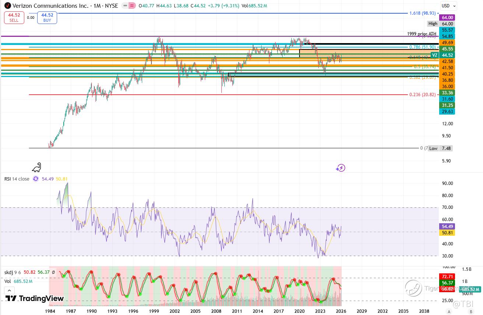This screenshot has width=483, height=315.
Task: Click the 40.25 price axis label
Action: [x=447, y=74]
